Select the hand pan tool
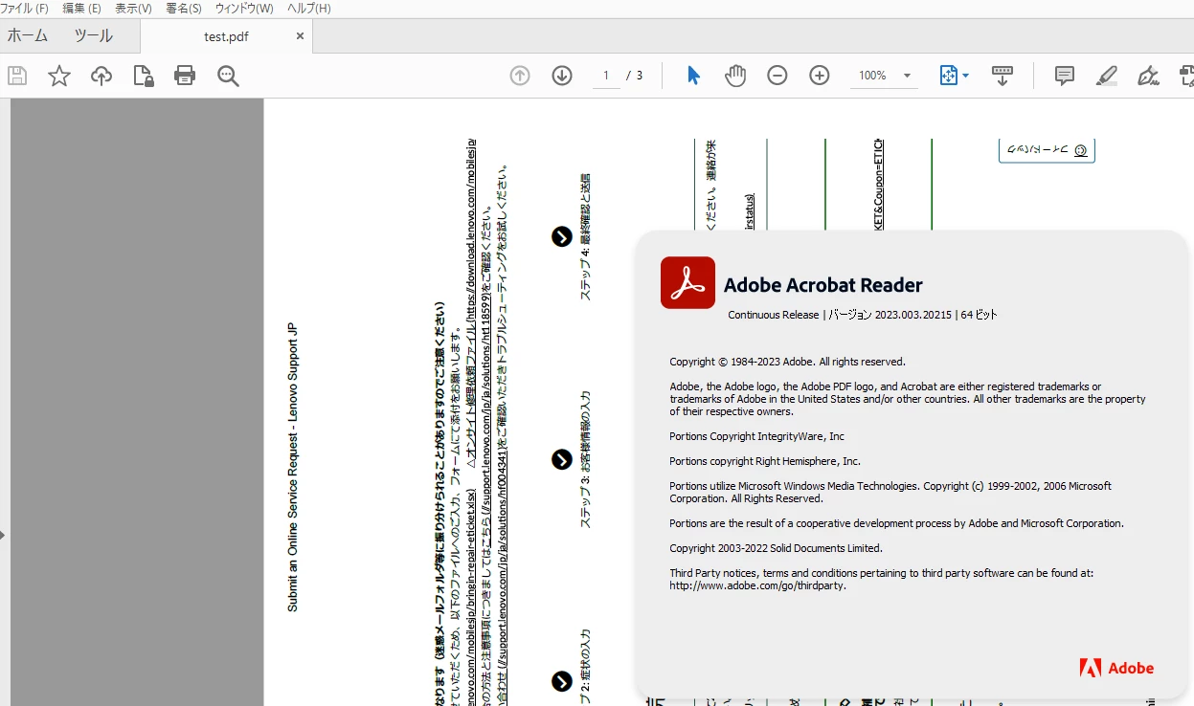The height and width of the screenshot is (706, 1194). [x=735, y=76]
